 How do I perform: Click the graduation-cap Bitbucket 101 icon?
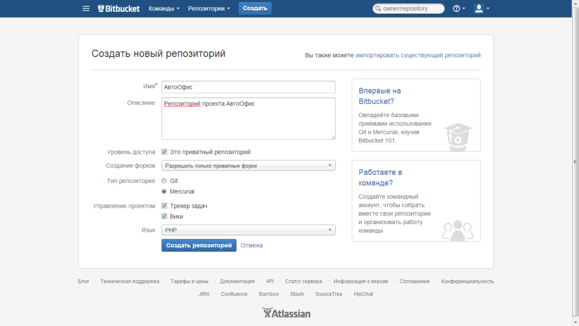[x=458, y=134]
